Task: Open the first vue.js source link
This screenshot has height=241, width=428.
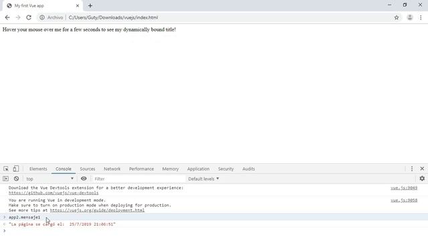Action: [x=404, y=188]
